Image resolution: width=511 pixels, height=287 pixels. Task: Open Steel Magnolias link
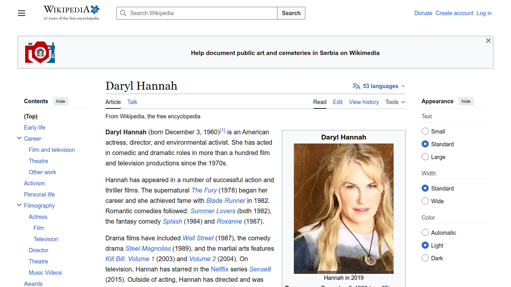pos(148,248)
